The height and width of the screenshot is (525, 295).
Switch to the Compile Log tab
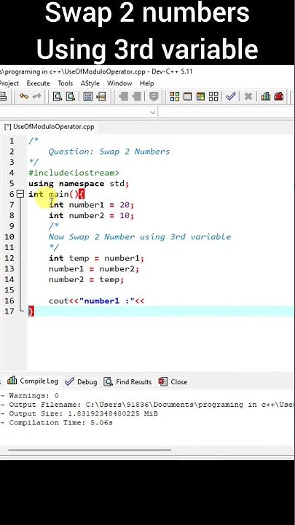click(33, 381)
